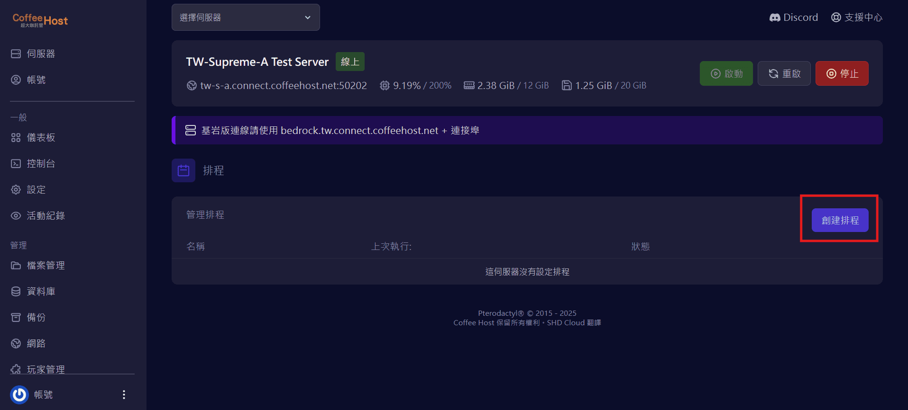Click the memory icon beside 2.38 GiB

469,86
